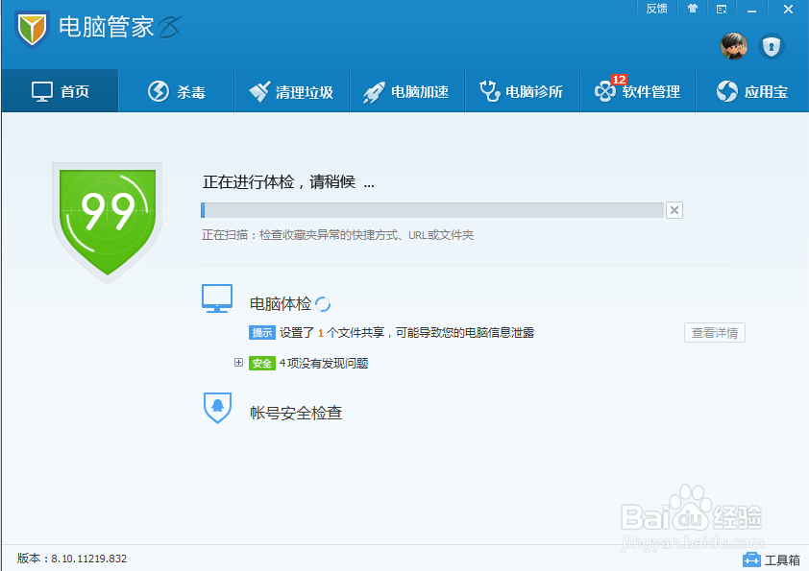Go to the 电脑加速 speedup tab

(407, 91)
